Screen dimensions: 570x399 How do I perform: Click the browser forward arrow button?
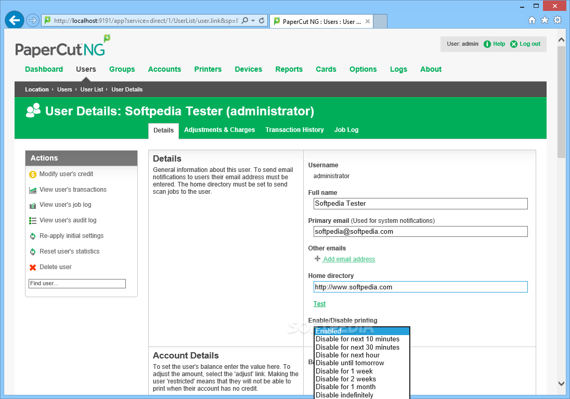click(x=33, y=20)
